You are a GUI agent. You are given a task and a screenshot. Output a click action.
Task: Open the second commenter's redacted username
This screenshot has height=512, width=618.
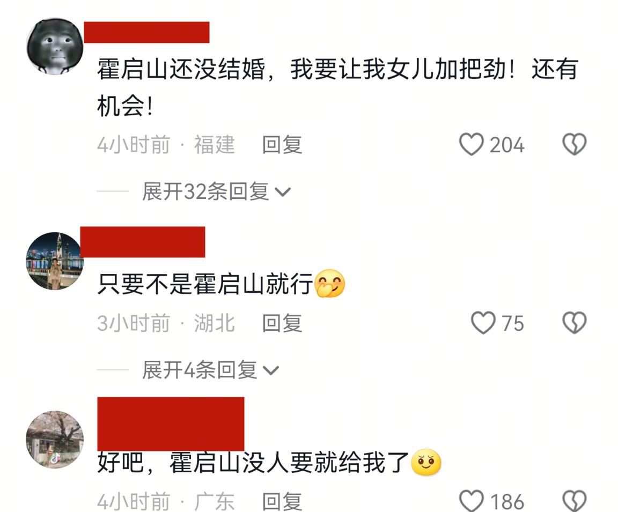(143, 242)
